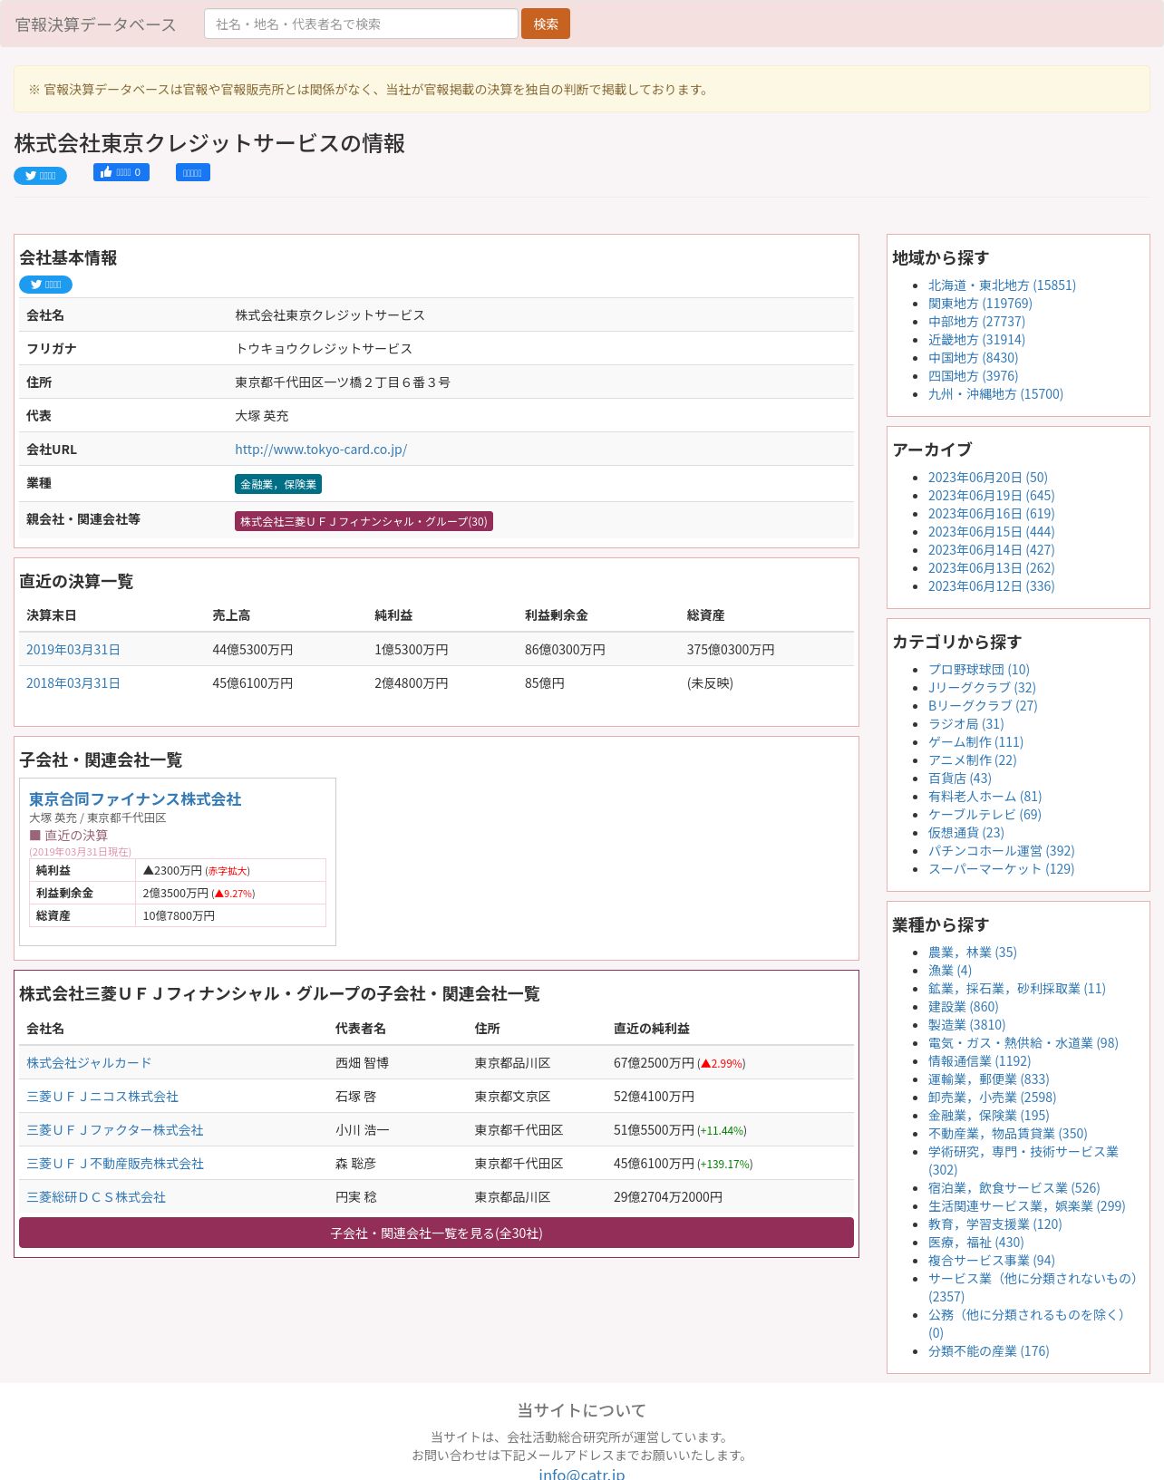Open archive 2023年06月19日 (645)
Image resolution: width=1164 pixels, height=1480 pixels.
click(x=991, y=496)
